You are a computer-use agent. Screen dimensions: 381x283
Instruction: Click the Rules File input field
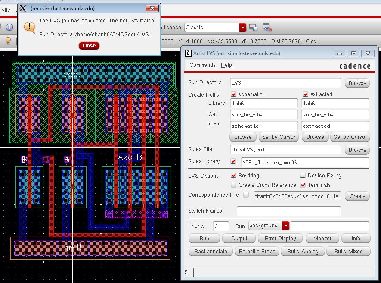click(286, 150)
